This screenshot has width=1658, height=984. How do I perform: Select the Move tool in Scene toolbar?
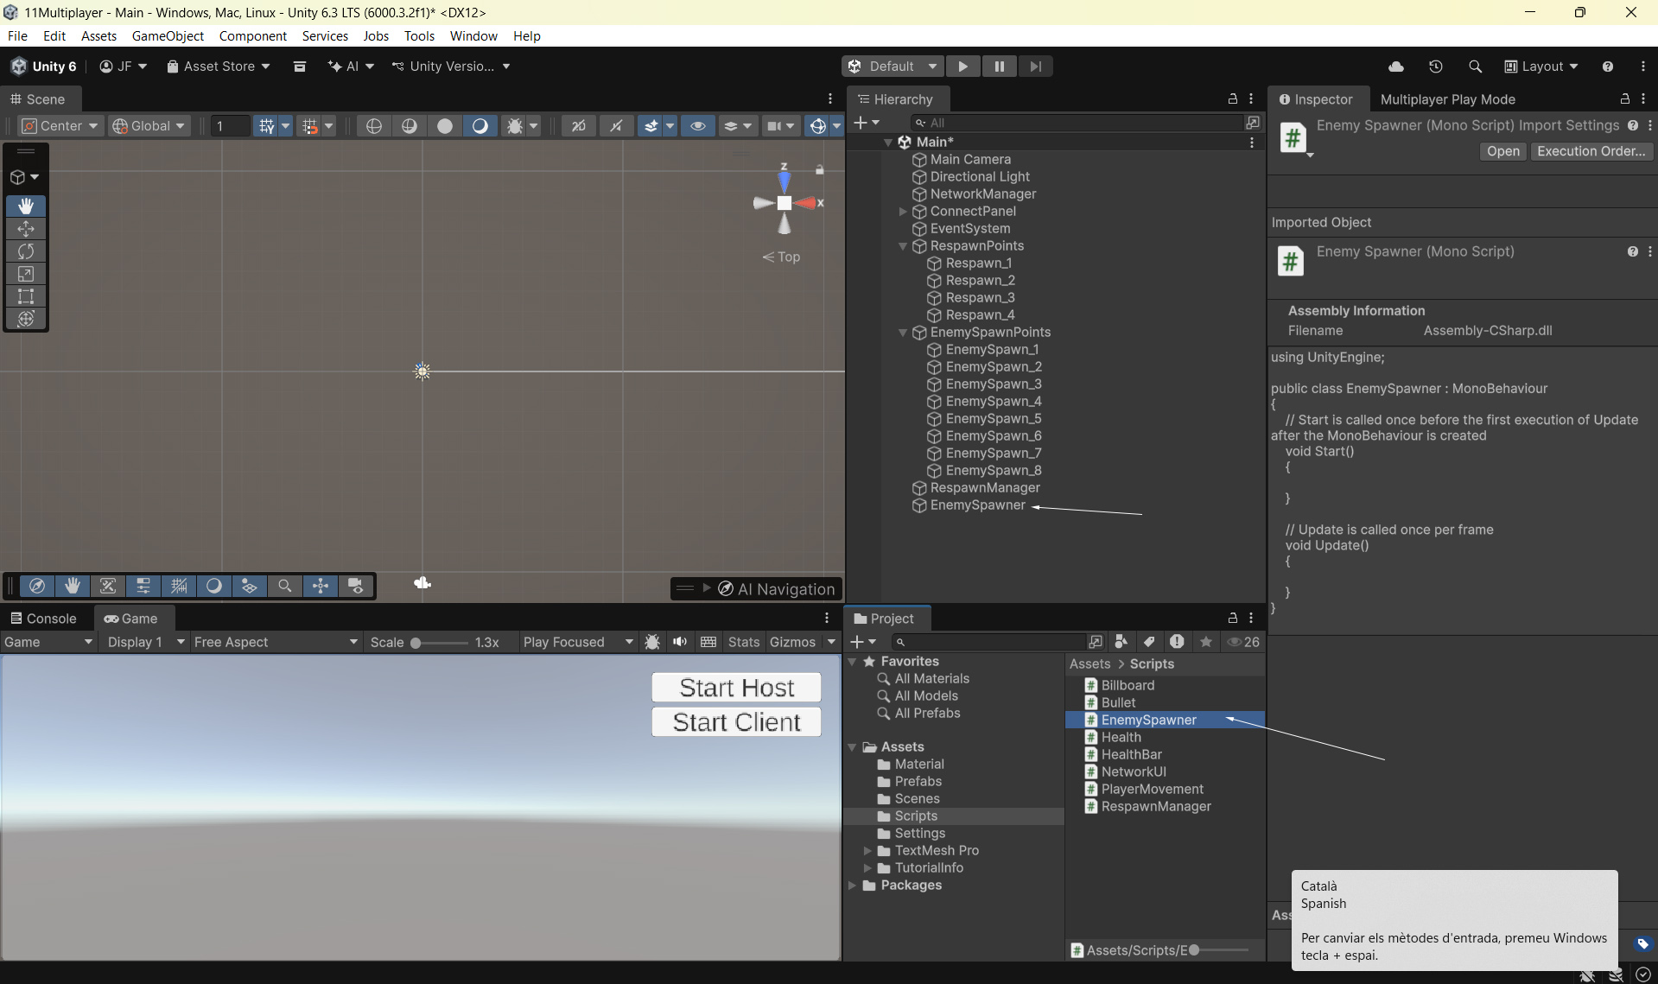tap(26, 229)
